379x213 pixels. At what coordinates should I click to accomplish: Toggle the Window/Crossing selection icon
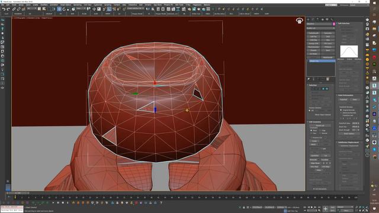(54, 9)
